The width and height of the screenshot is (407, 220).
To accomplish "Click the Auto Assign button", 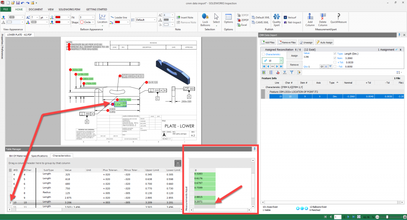I will [324, 42].
